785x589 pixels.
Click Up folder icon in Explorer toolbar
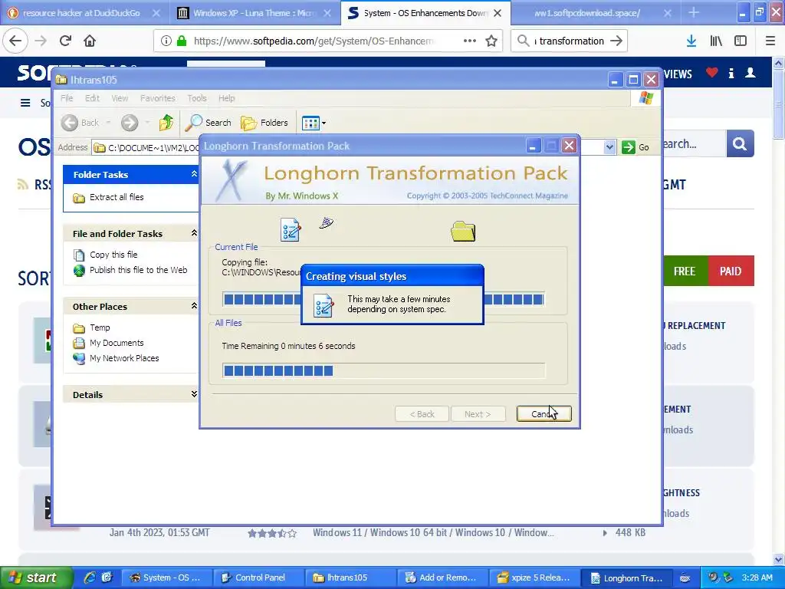click(x=166, y=122)
